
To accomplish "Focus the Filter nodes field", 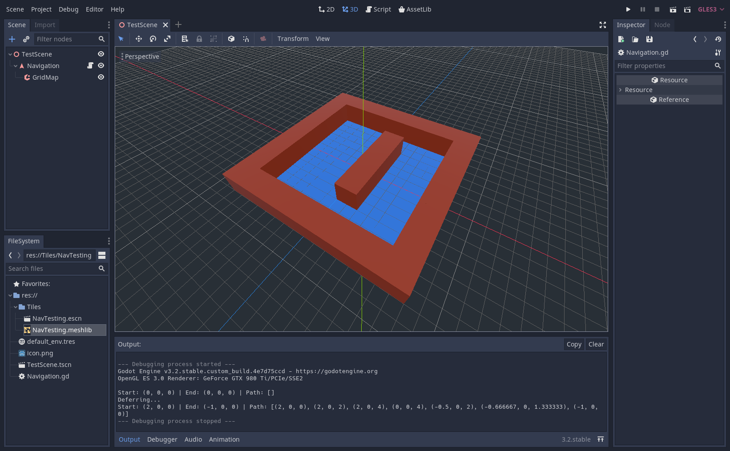I will [x=71, y=39].
